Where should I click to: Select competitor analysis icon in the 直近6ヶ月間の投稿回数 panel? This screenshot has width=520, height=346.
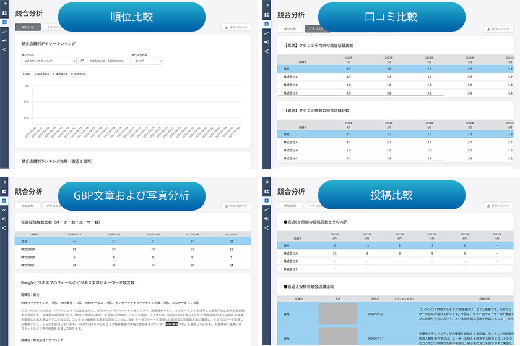tap(267, 201)
